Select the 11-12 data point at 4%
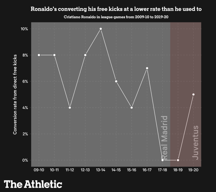Screen dimensions: 216x192 (70, 108)
